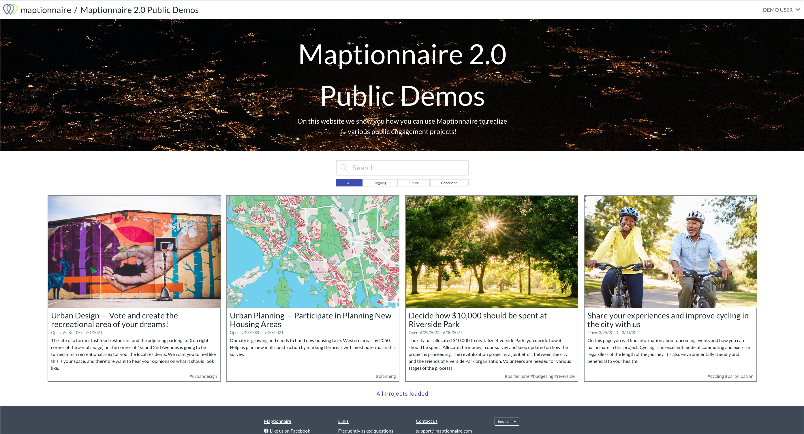
Task: Click the #participation hashtag
Action: 739,376
